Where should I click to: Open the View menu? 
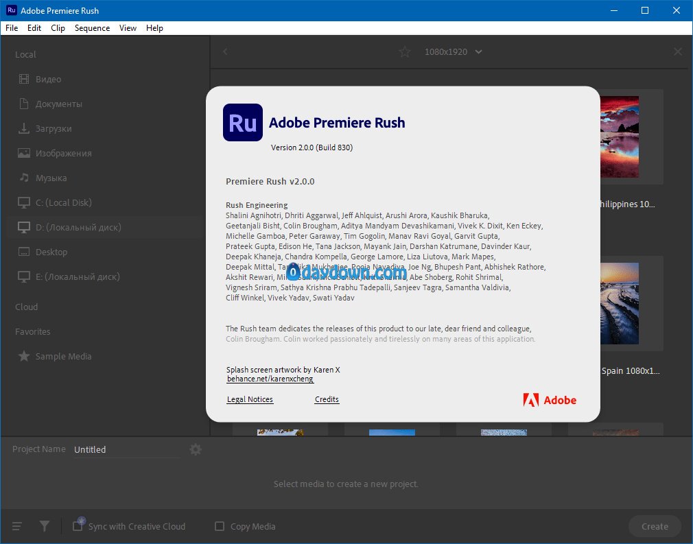tap(128, 28)
